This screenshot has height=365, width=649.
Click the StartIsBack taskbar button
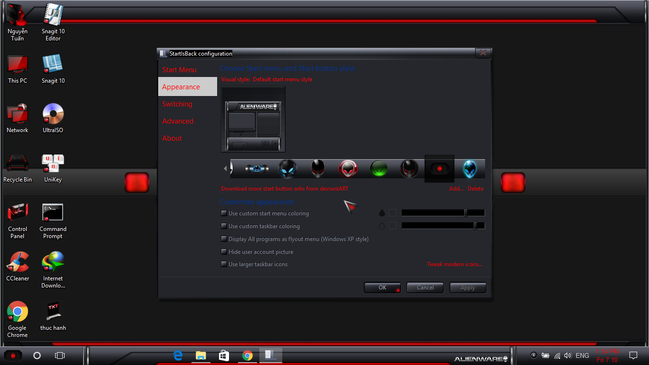point(271,355)
